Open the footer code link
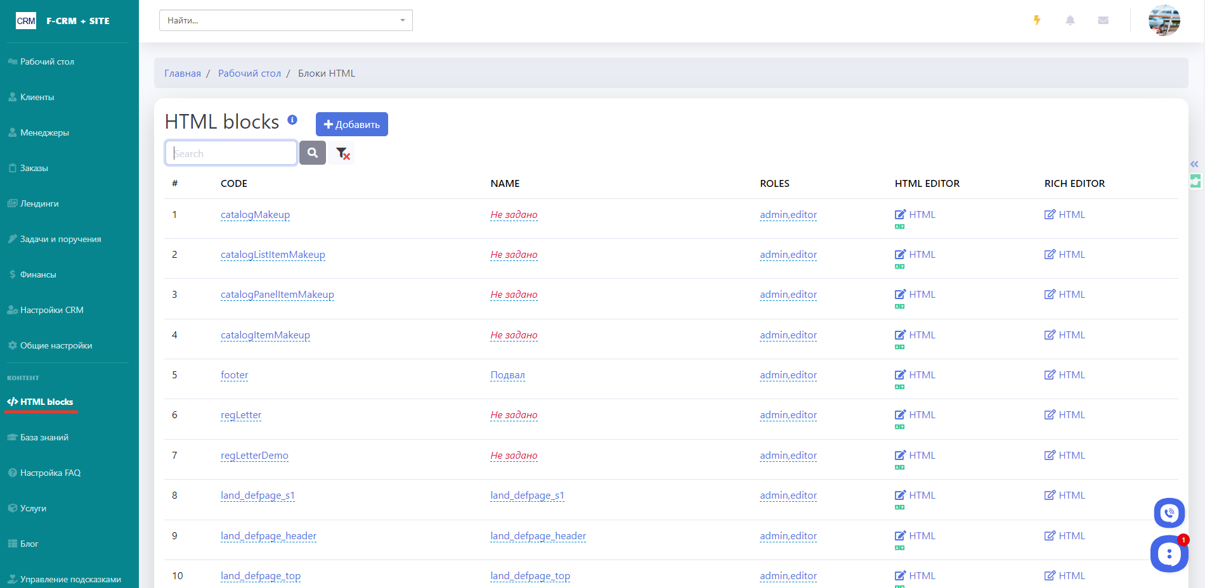The image size is (1205, 588). tap(234, 375)
